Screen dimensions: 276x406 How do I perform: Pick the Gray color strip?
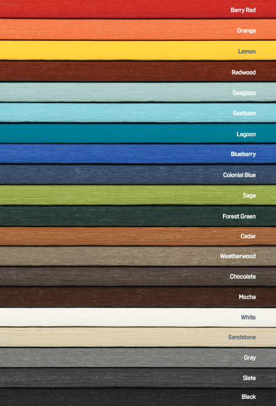click(x=138, y=357)
